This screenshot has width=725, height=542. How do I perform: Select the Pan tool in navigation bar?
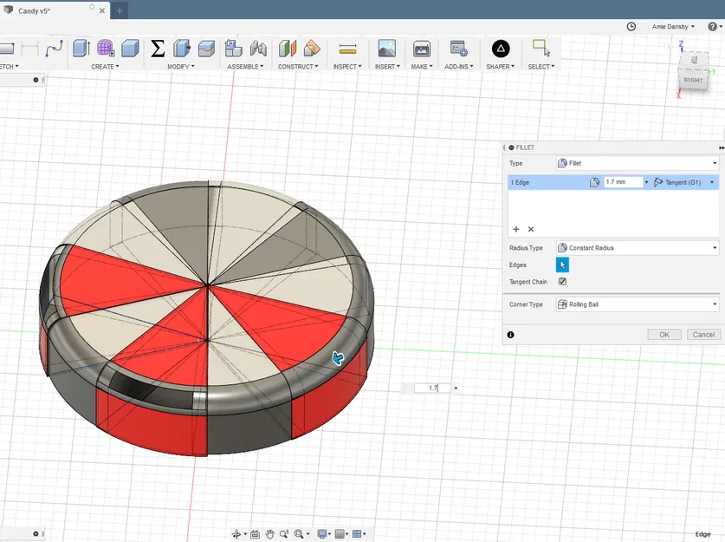click(269, 533)
